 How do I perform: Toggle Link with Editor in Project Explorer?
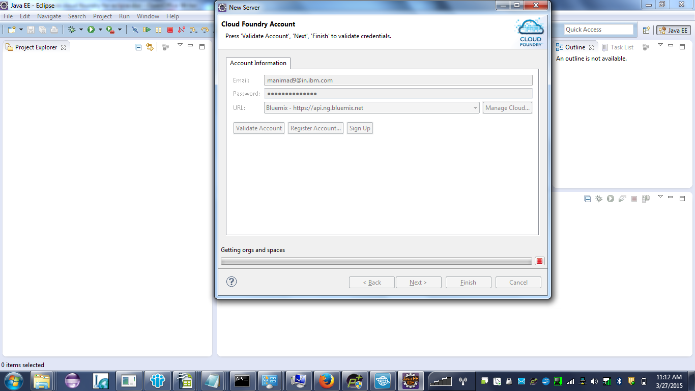pyautogui.click(x=150, y=47)
